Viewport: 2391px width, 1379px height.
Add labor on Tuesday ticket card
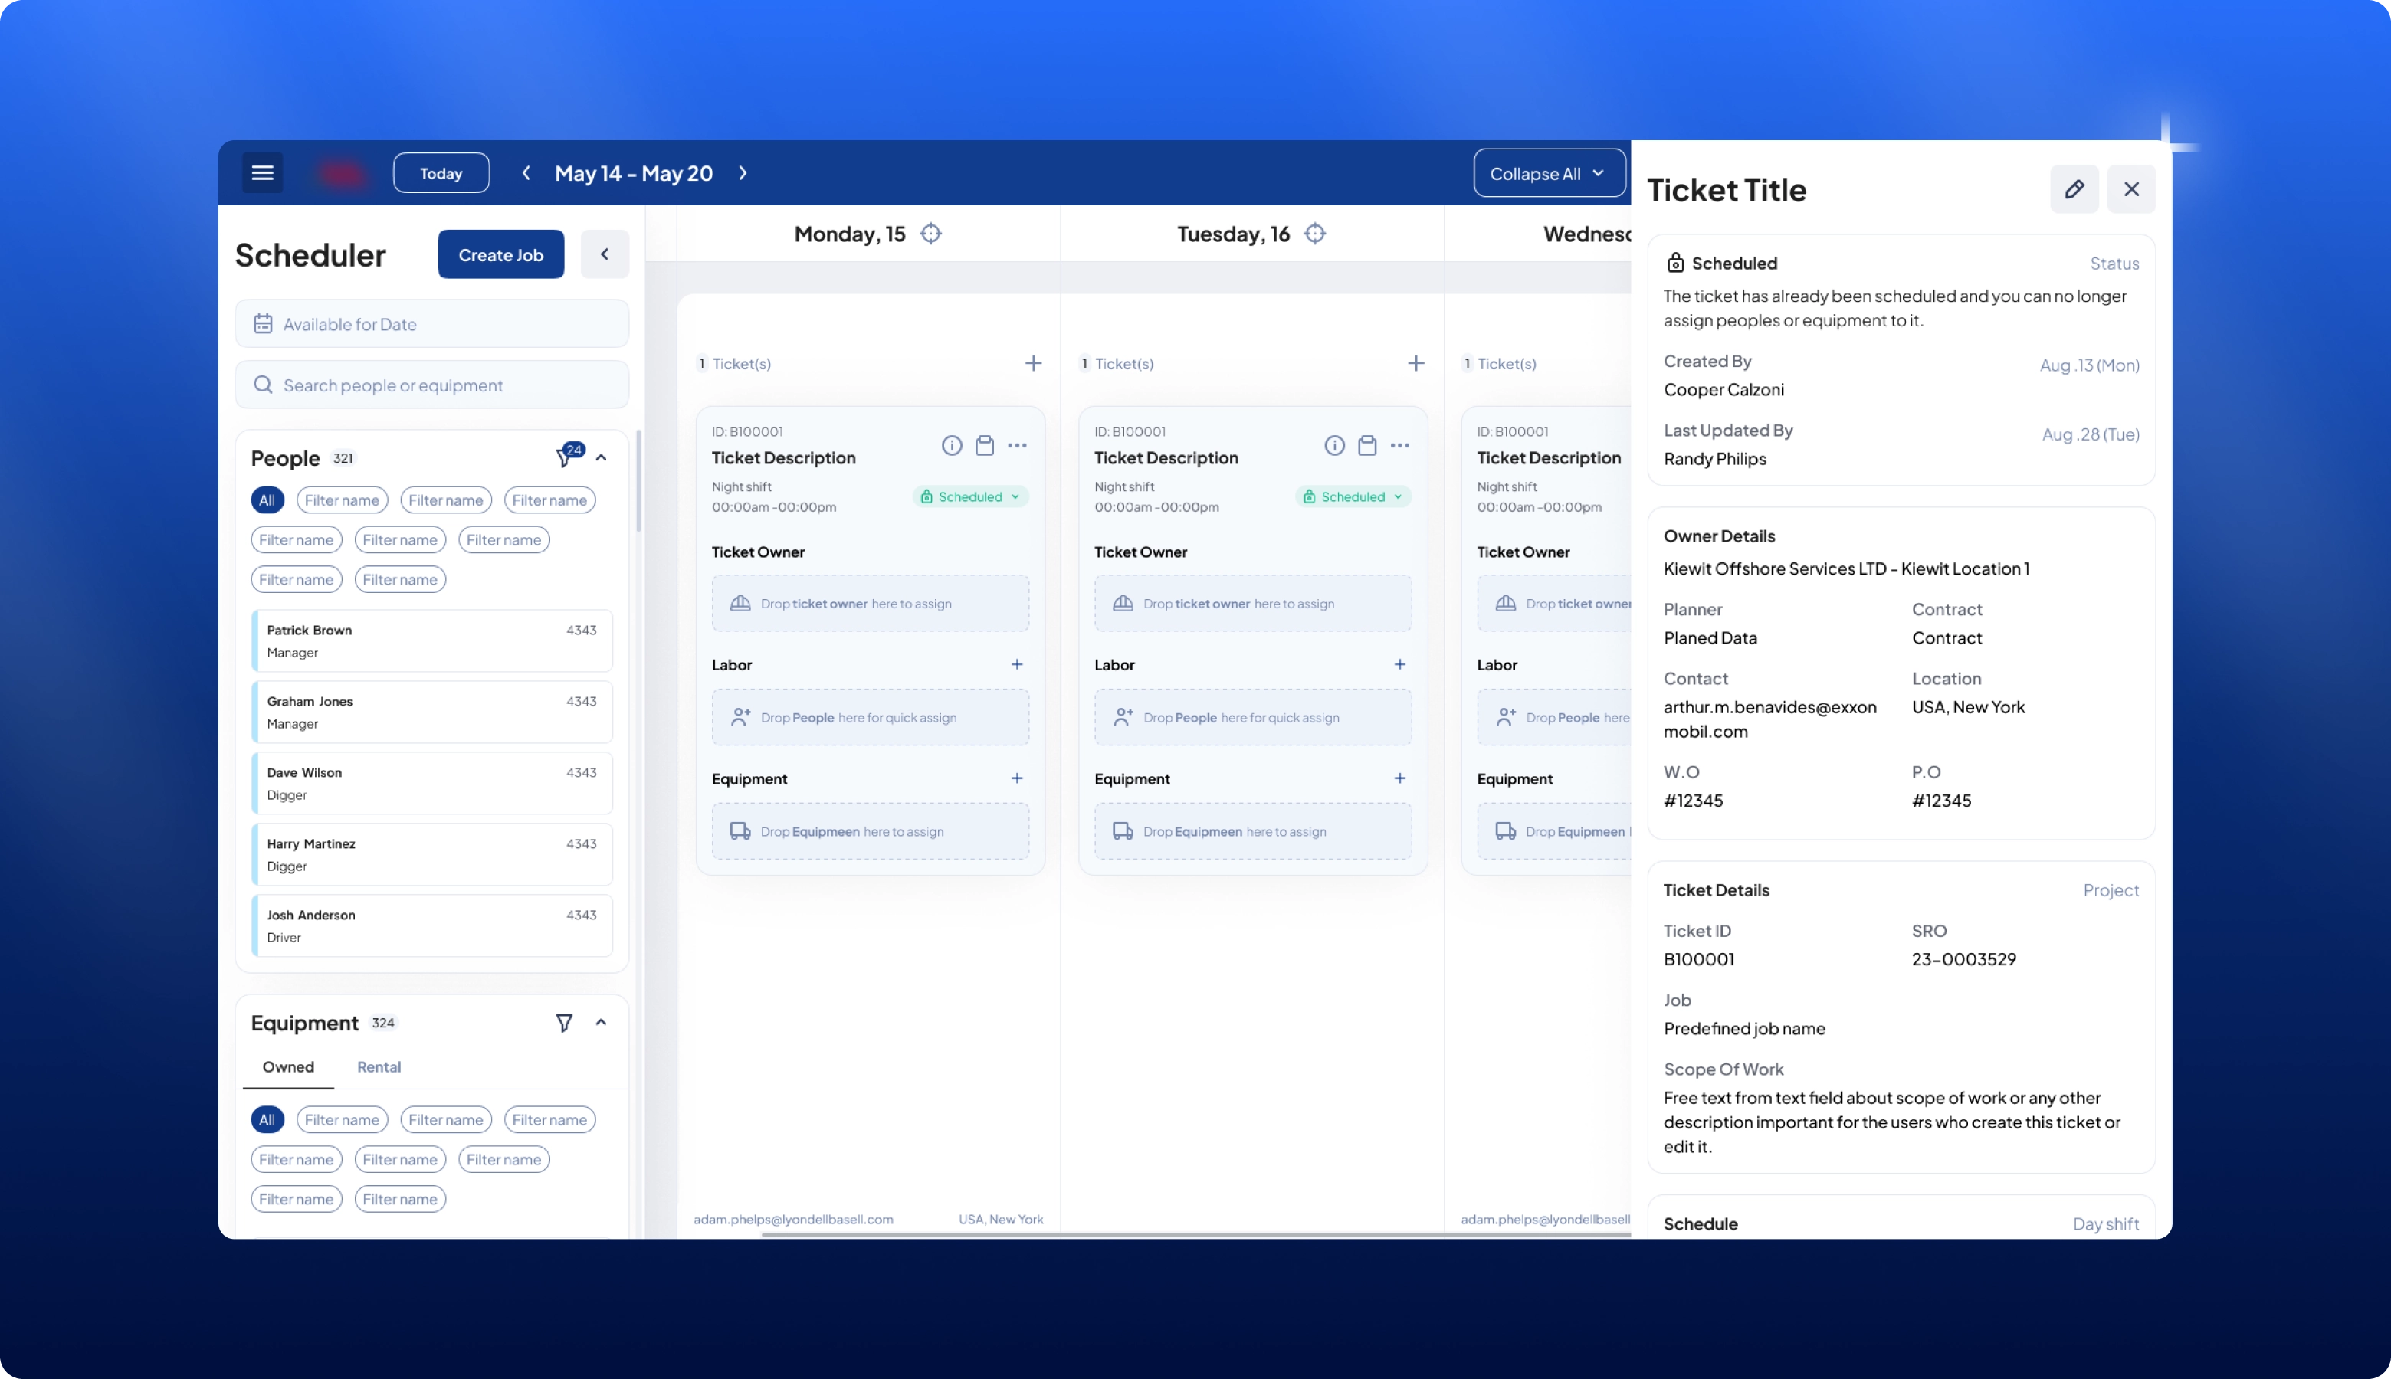1400,665
